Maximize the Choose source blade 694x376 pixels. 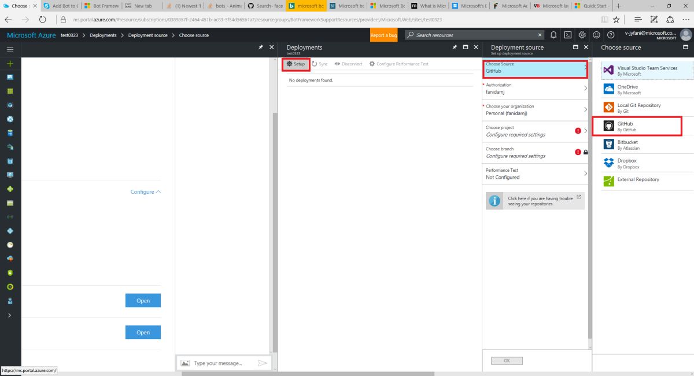[x=686, y=47]
